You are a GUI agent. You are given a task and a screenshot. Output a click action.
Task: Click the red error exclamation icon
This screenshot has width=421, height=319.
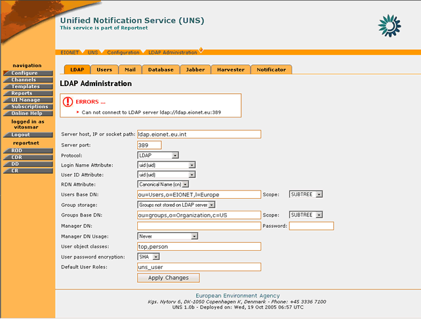68,102
